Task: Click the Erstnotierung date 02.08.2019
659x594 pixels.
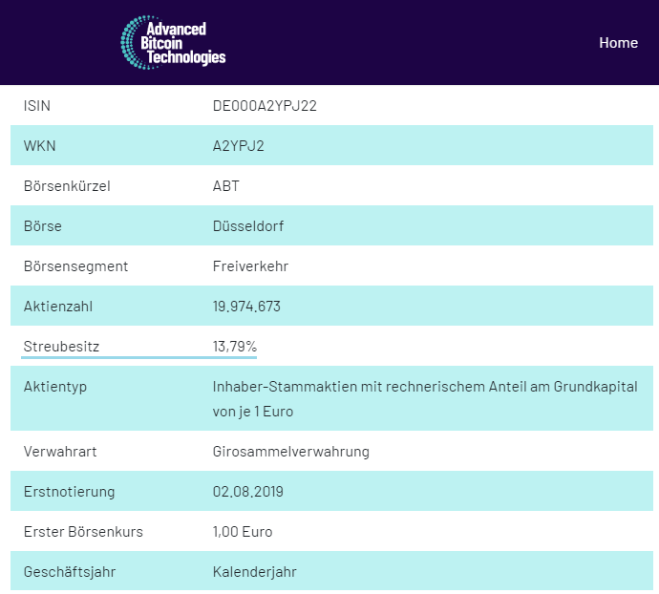Action: (x=247, y=492)
